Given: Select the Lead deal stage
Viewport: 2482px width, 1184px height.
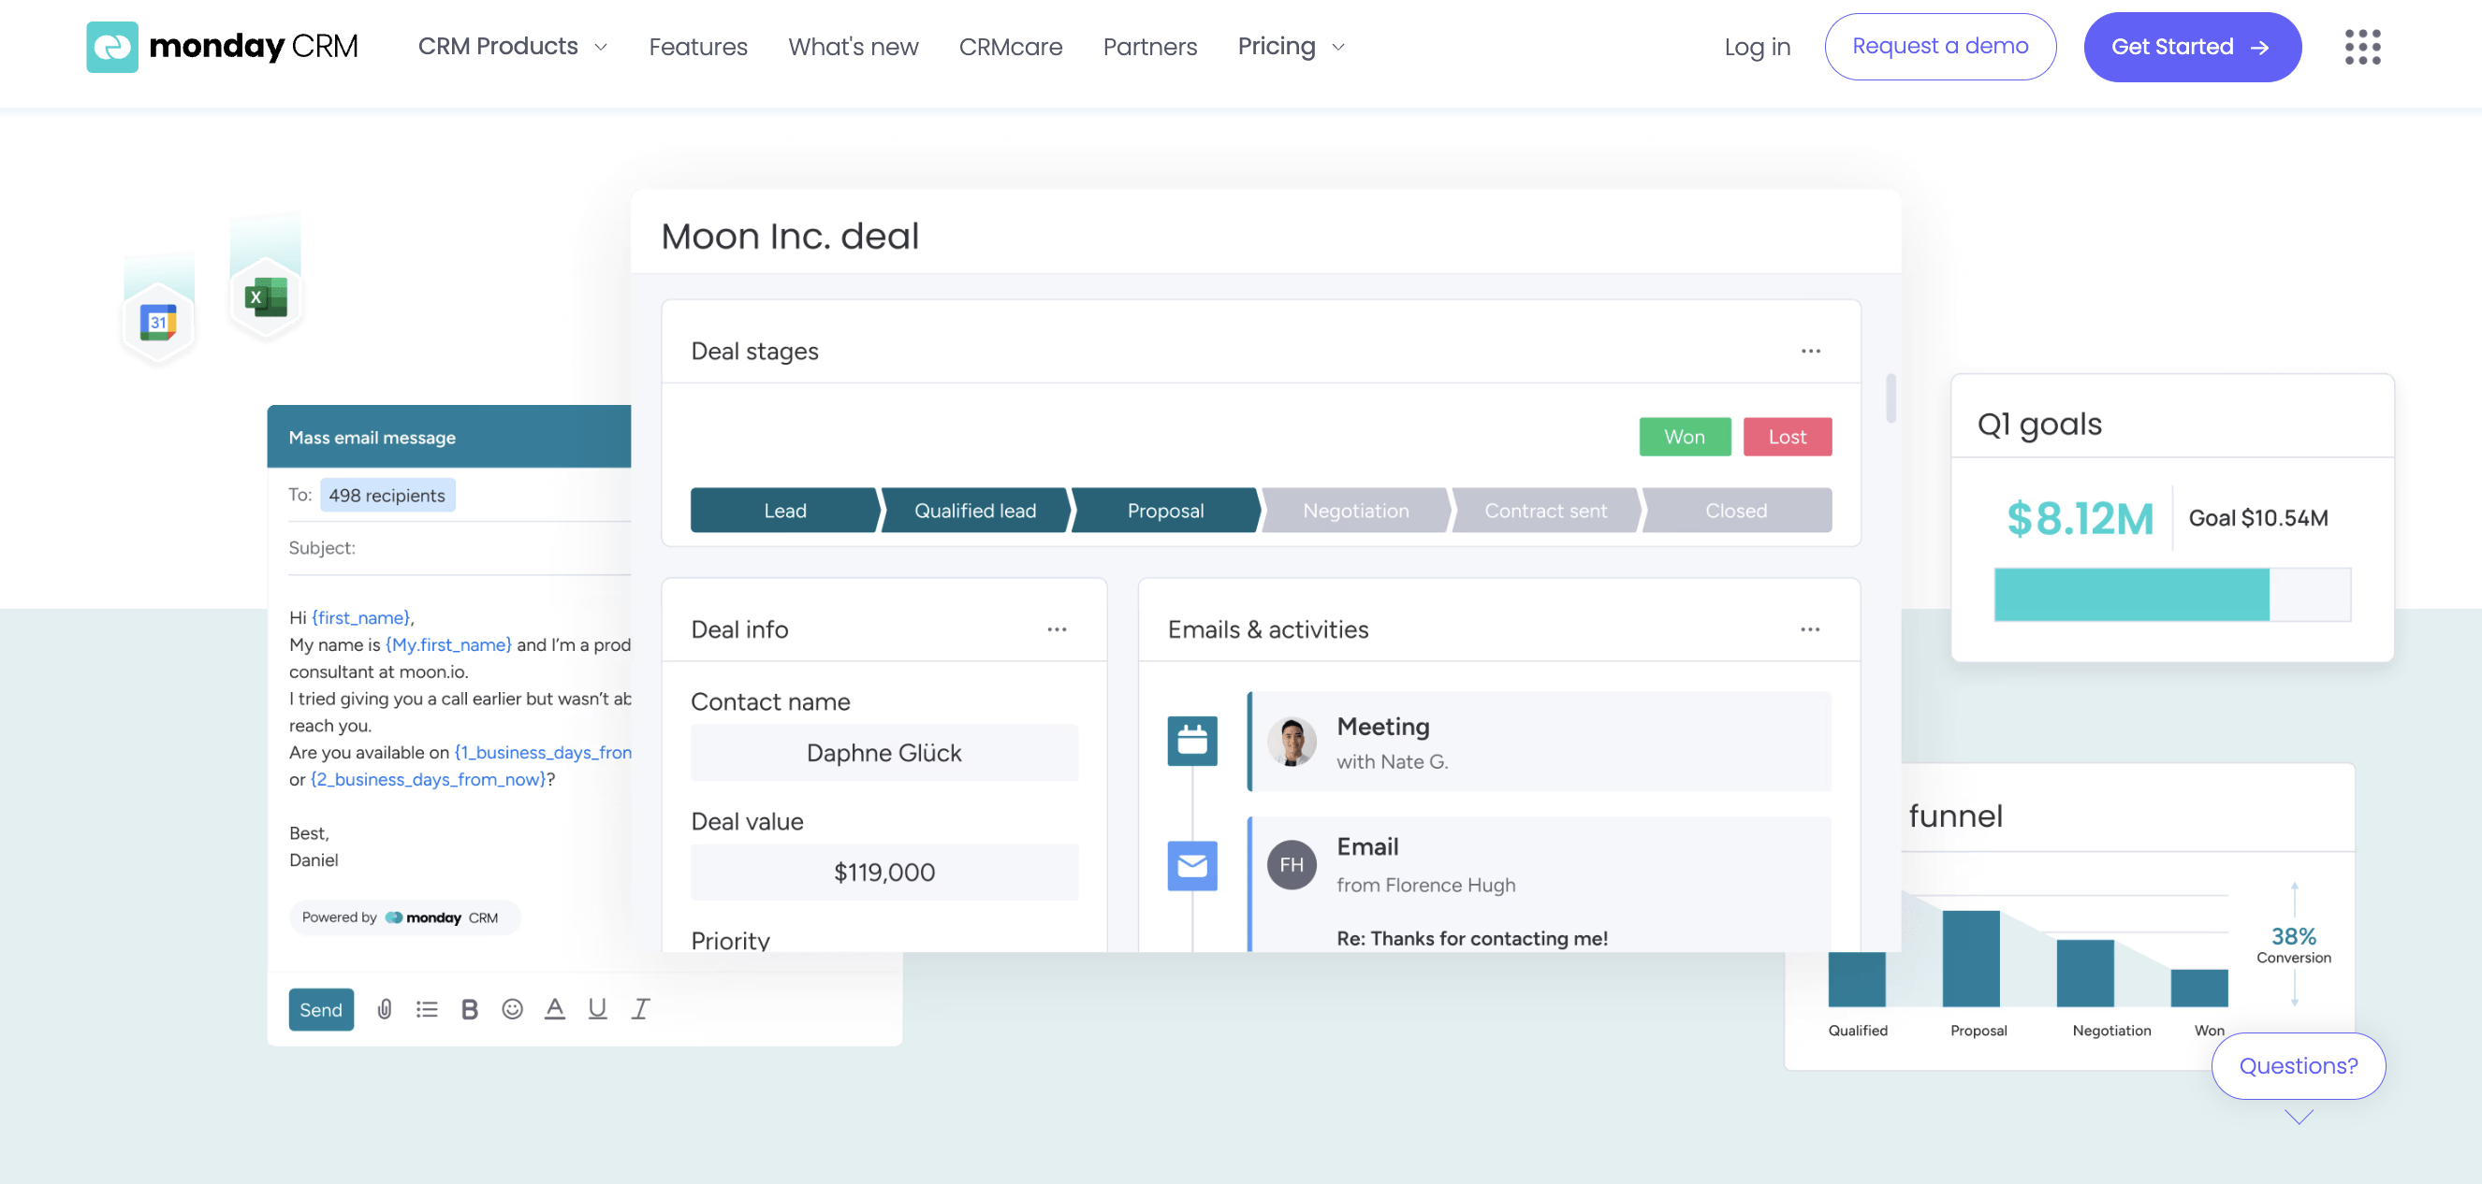Looking at the screenshot, I should point(784,511).
